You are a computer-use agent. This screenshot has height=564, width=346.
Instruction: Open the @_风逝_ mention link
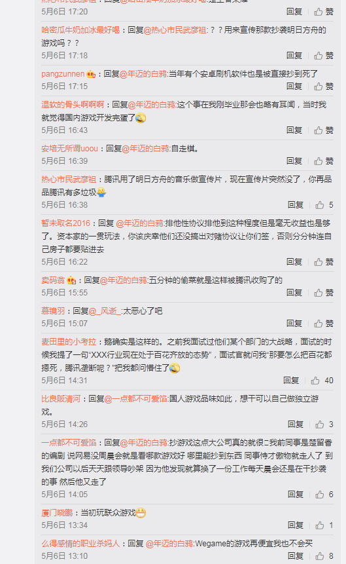105,310
